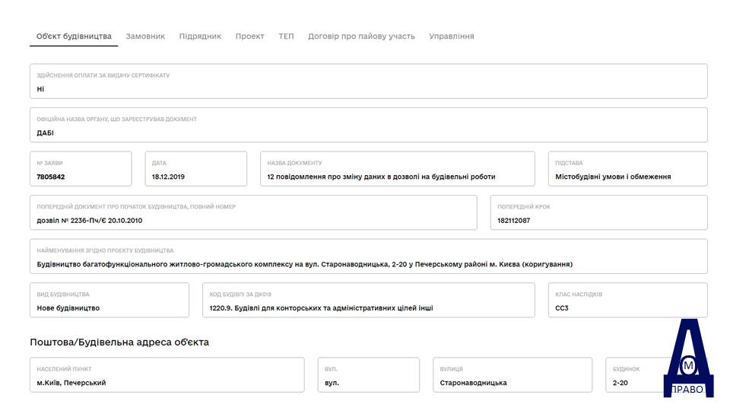The height and width of the screenshot is (411, 730).
Task: Click the Клас наслідків field СС3
Action: (628, 300)
